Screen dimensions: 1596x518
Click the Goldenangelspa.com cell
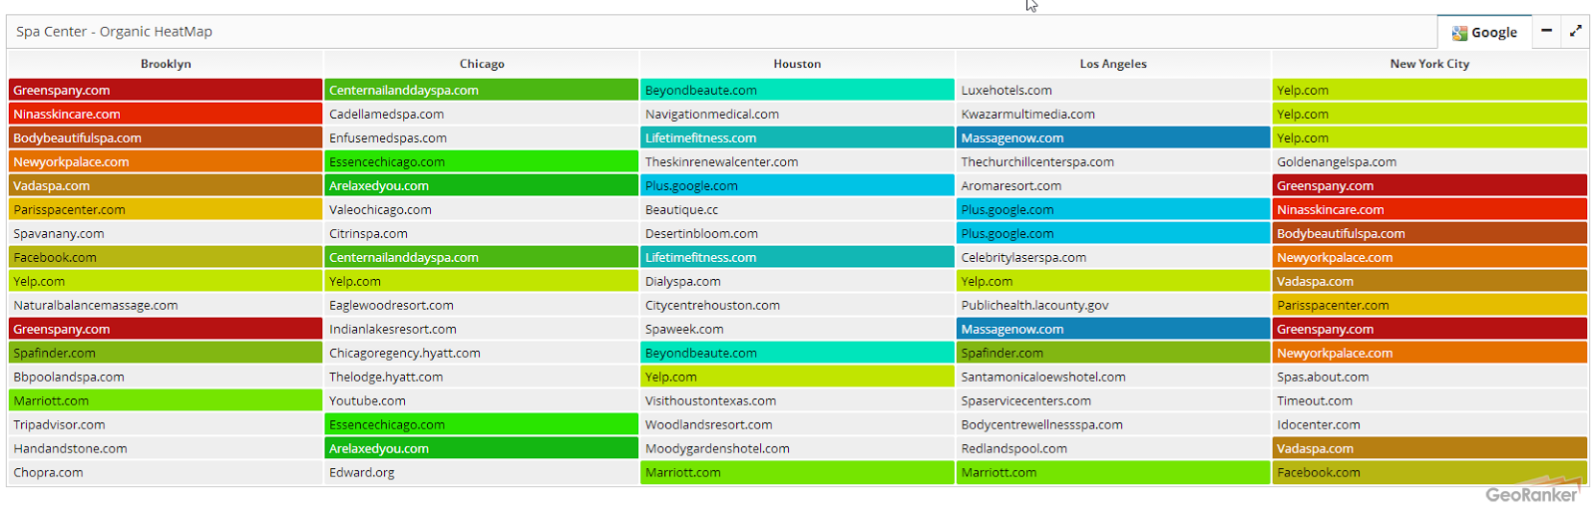[1429, 161]
